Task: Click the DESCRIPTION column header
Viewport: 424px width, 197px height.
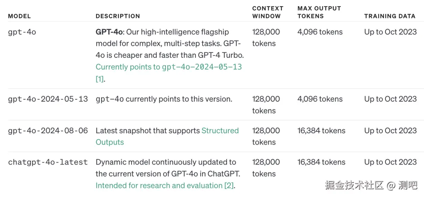Action: (118, 16)
